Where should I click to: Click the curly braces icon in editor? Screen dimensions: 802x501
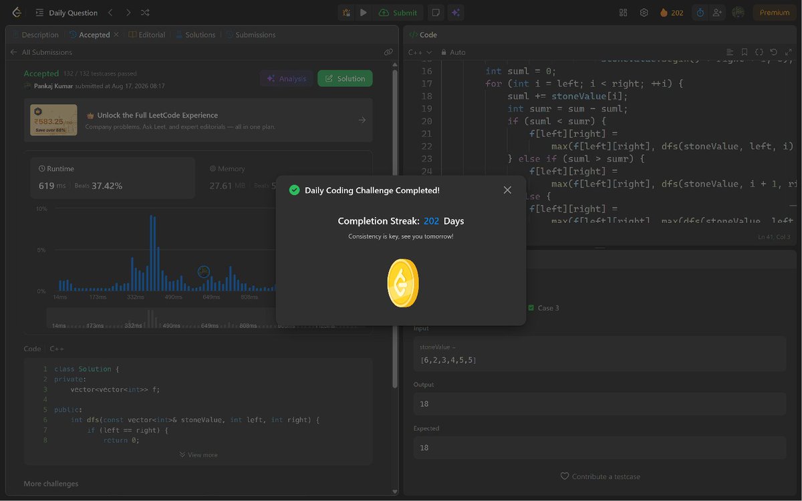tap(759, 52)
